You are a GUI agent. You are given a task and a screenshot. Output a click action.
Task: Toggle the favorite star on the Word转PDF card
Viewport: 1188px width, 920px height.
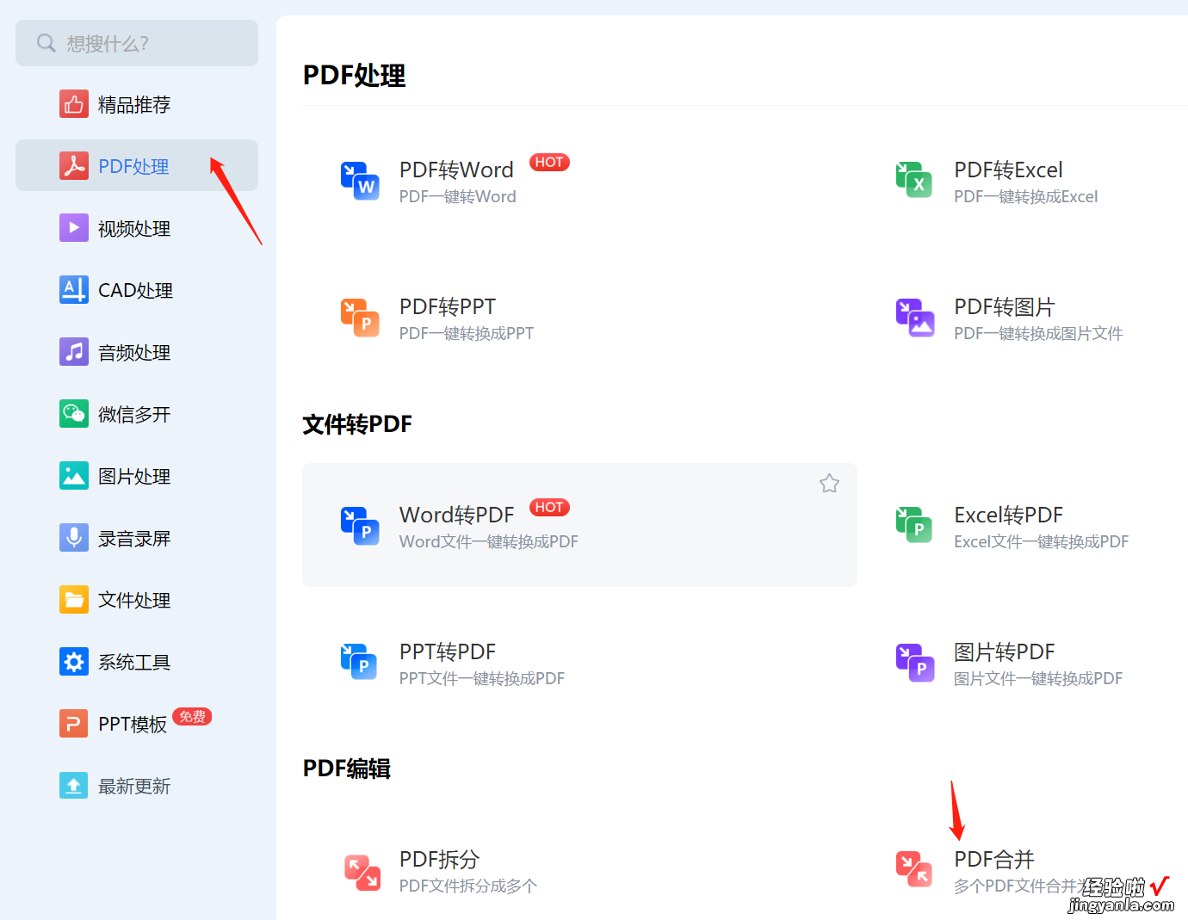tap(829, 483)
